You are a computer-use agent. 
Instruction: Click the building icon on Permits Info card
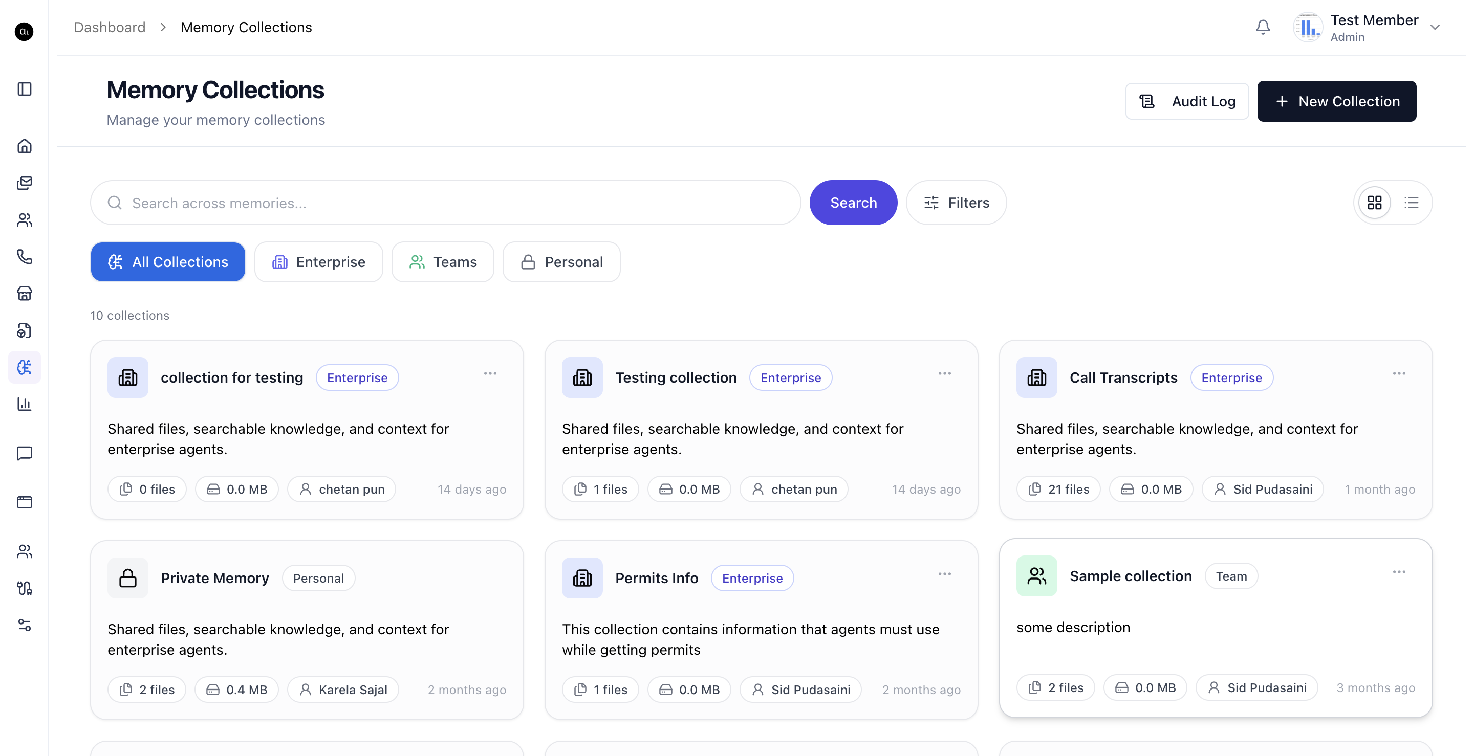pos(582,578)
